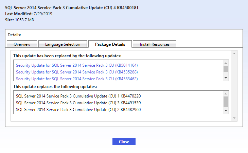Click the outer panel scroll up arrow
248x153 pixels.
point(234,53)
